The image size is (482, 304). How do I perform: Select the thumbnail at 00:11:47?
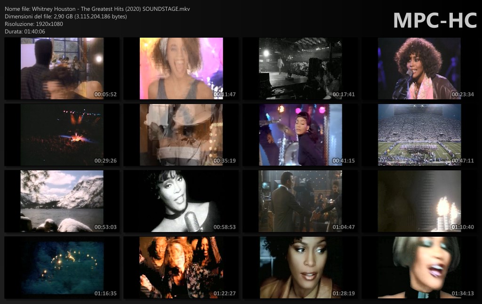click(181, 68)
